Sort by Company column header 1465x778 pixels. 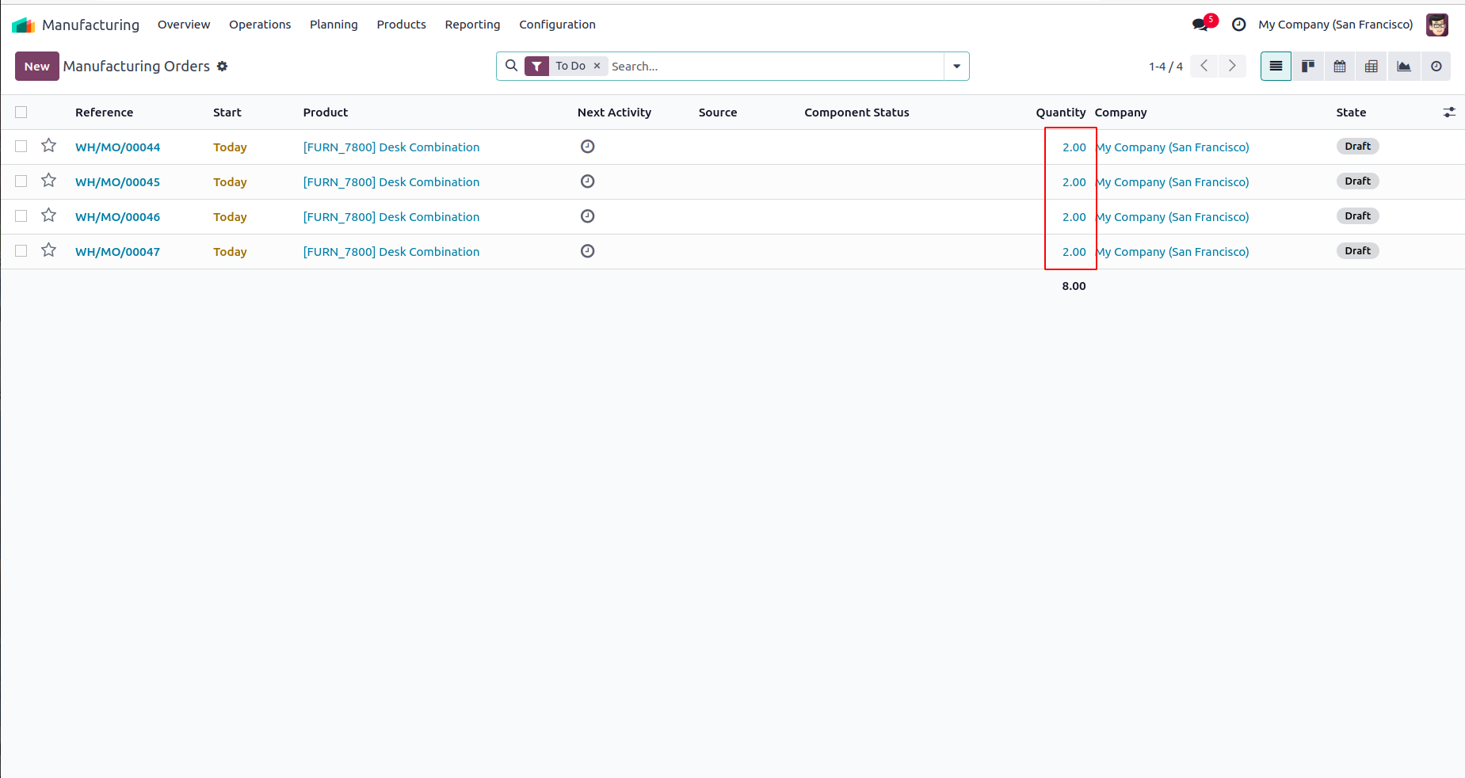point(1120,113)
